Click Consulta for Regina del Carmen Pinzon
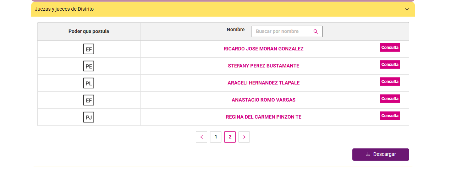Image resolution: width=451 pixels, height=169 pixels. (390, 116)
